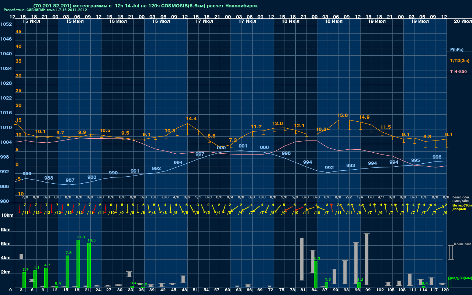The height and width of the screenshot is (295, 472).
Task: Click the 9.7 temperature value
Action: [x=60, y=133]
